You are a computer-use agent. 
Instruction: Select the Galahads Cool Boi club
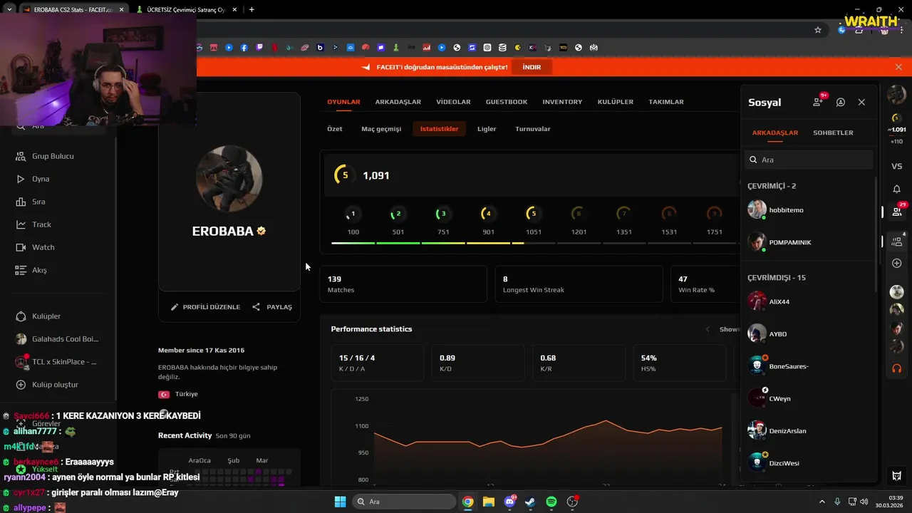coord(57,339)
